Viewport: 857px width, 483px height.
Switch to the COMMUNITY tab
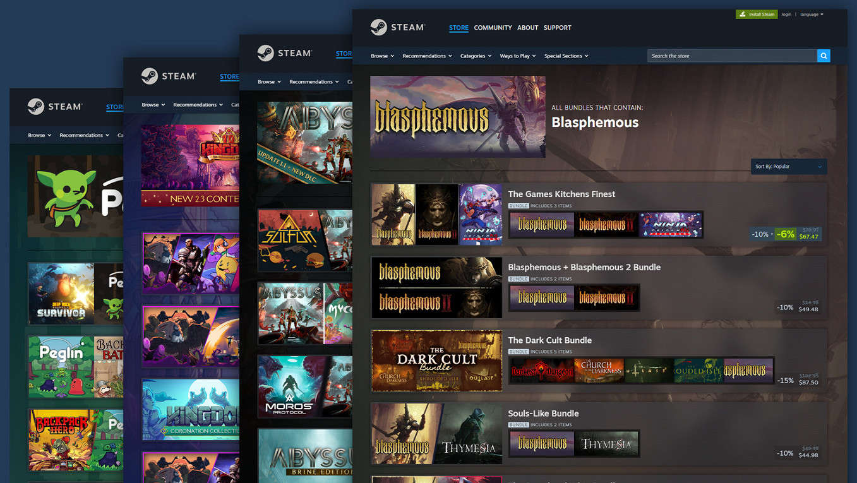tap(493, 28)
